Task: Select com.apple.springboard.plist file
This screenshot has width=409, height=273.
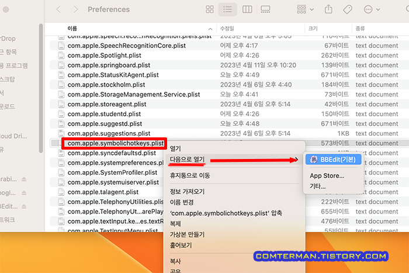Action: (x=109, y=65)
